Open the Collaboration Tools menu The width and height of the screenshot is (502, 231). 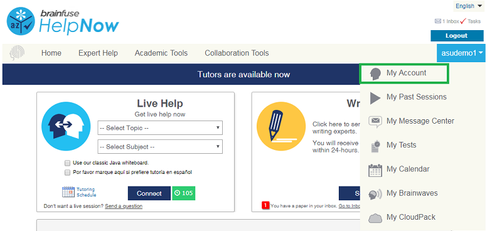point(237,53)
